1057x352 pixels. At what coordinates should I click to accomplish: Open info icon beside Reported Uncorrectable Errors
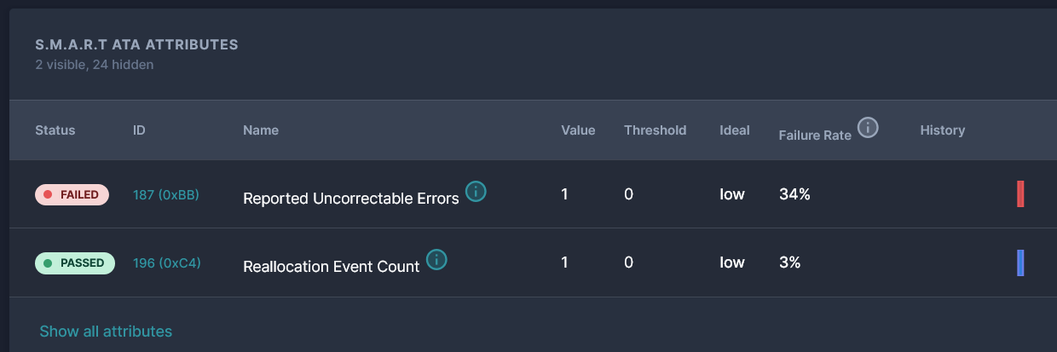click(477, 191)
